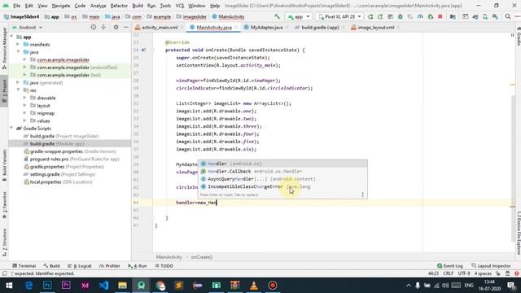Viewport: 521px width, 293px height.
Task: Open the Analyze menu
Action: [98, 6]
